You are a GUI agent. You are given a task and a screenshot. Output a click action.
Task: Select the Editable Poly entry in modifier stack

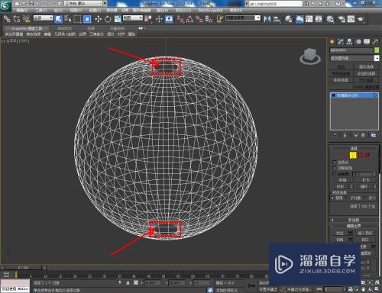[x=354, y=95]
